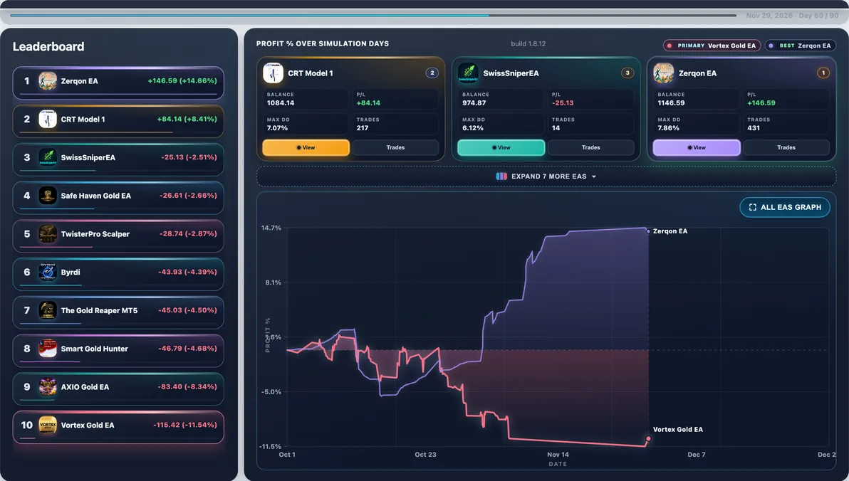Click balance value 974.87
The height and width of the screenshot is (481, 849).
pyautogui.click(x=474, y=102)
